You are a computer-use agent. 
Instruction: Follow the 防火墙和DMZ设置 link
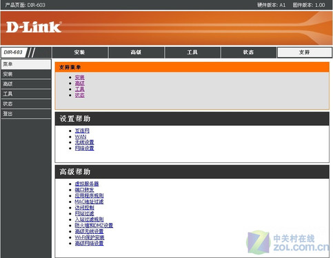click(x=94, y=226)
